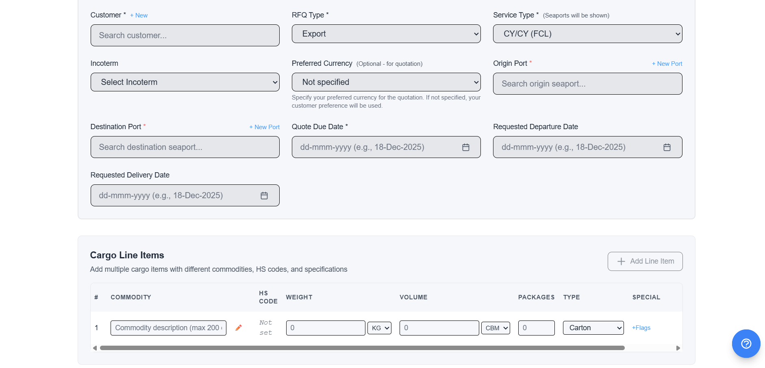Change the weight unit KG dropdown
Viewport: 765px width, 368px height.
[379, 328]
